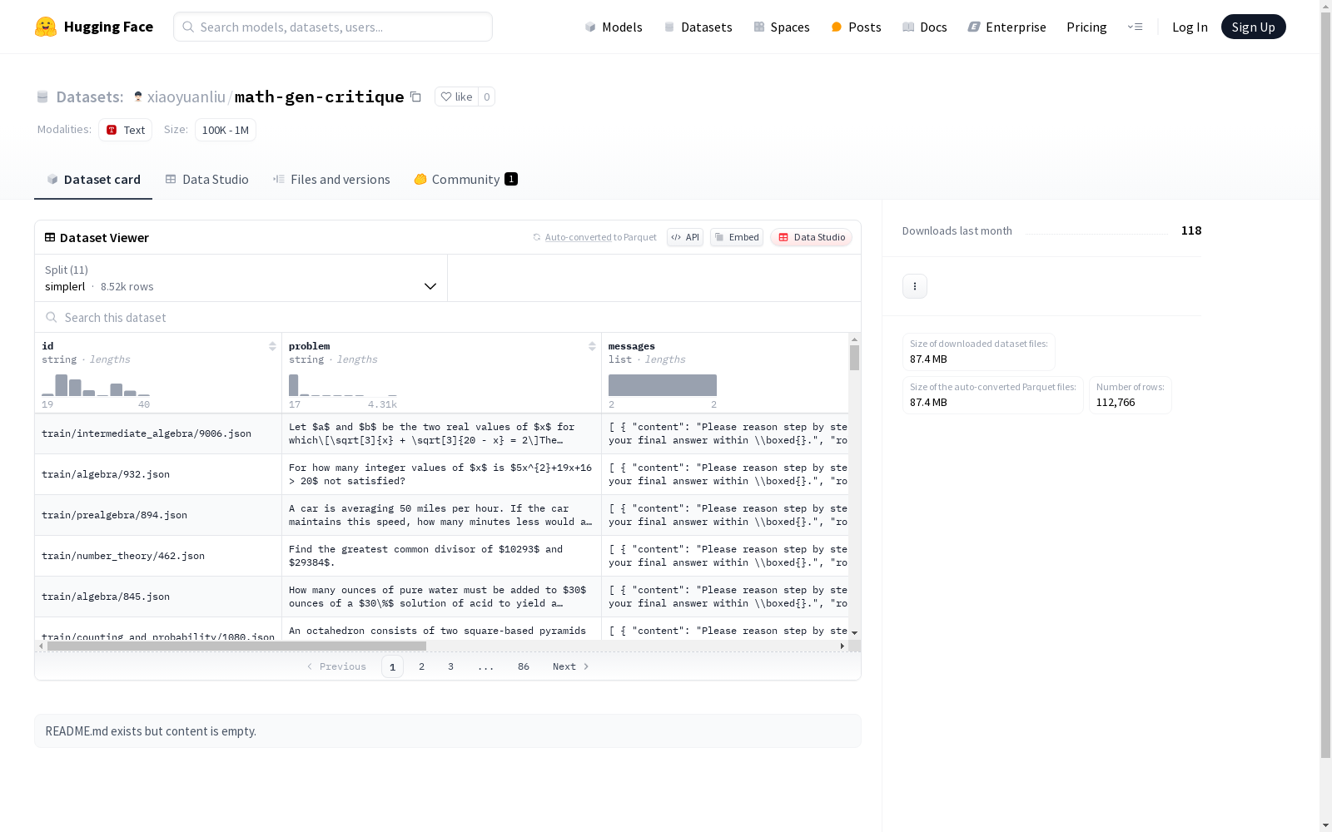The height and width of the screenshot is (832, 1332).
Task: Click the table vertical scrollbar thumb
Action: pyautogui.click(x=854, y=358)
